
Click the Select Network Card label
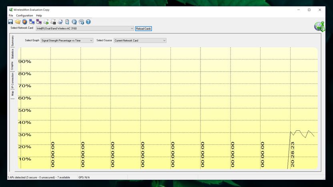coord(22,28)
